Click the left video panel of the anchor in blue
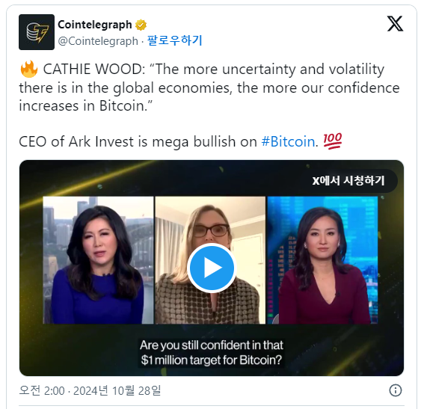The width and height of the screenshot is (421, 409). coord(98,260)
